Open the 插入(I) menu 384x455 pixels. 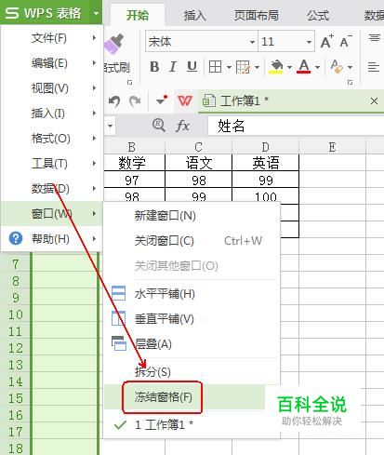coord(52,114)
